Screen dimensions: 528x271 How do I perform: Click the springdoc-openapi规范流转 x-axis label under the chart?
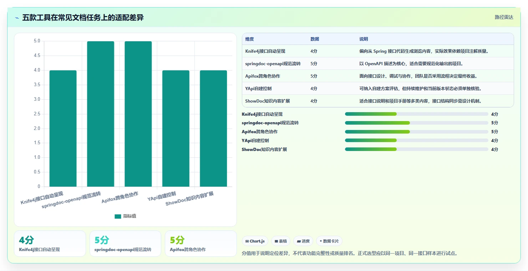pyautogui.click(x=71, y=200)
